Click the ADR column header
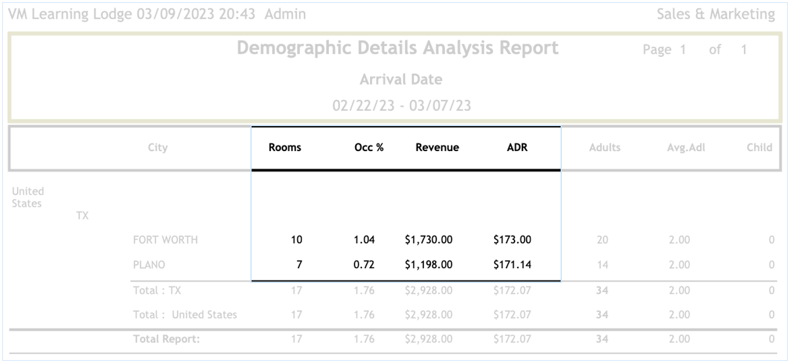This screenshot has width=790, height=363. [x=517, y=148]
